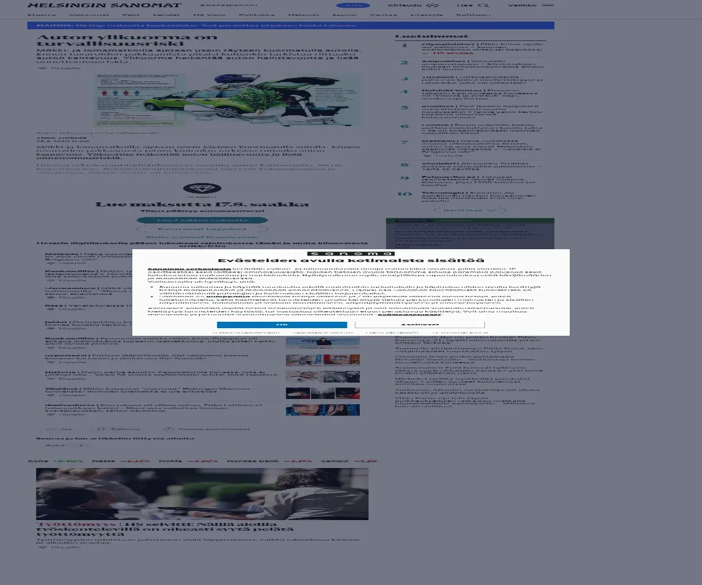Click the Auton ylikuorma on turvallisuusriski headline
Viewport: 702px width, 585px height.
click(127, 40)
